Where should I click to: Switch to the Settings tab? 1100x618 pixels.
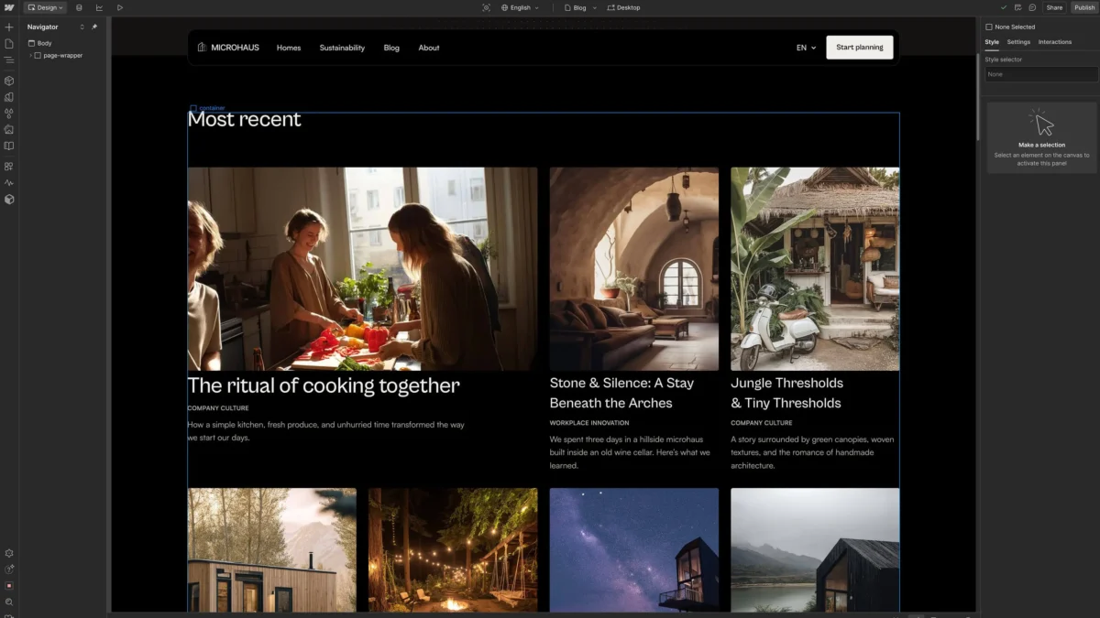1017,41
